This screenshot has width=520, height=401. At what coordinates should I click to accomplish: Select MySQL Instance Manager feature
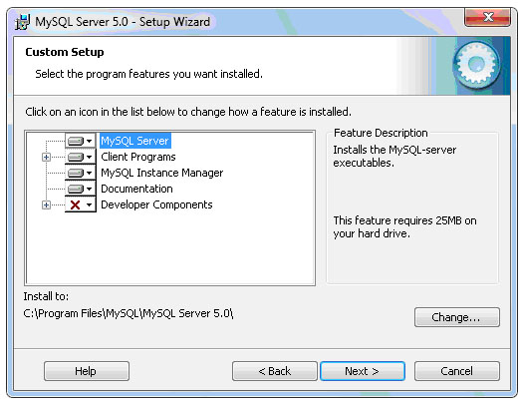[162, 173]
